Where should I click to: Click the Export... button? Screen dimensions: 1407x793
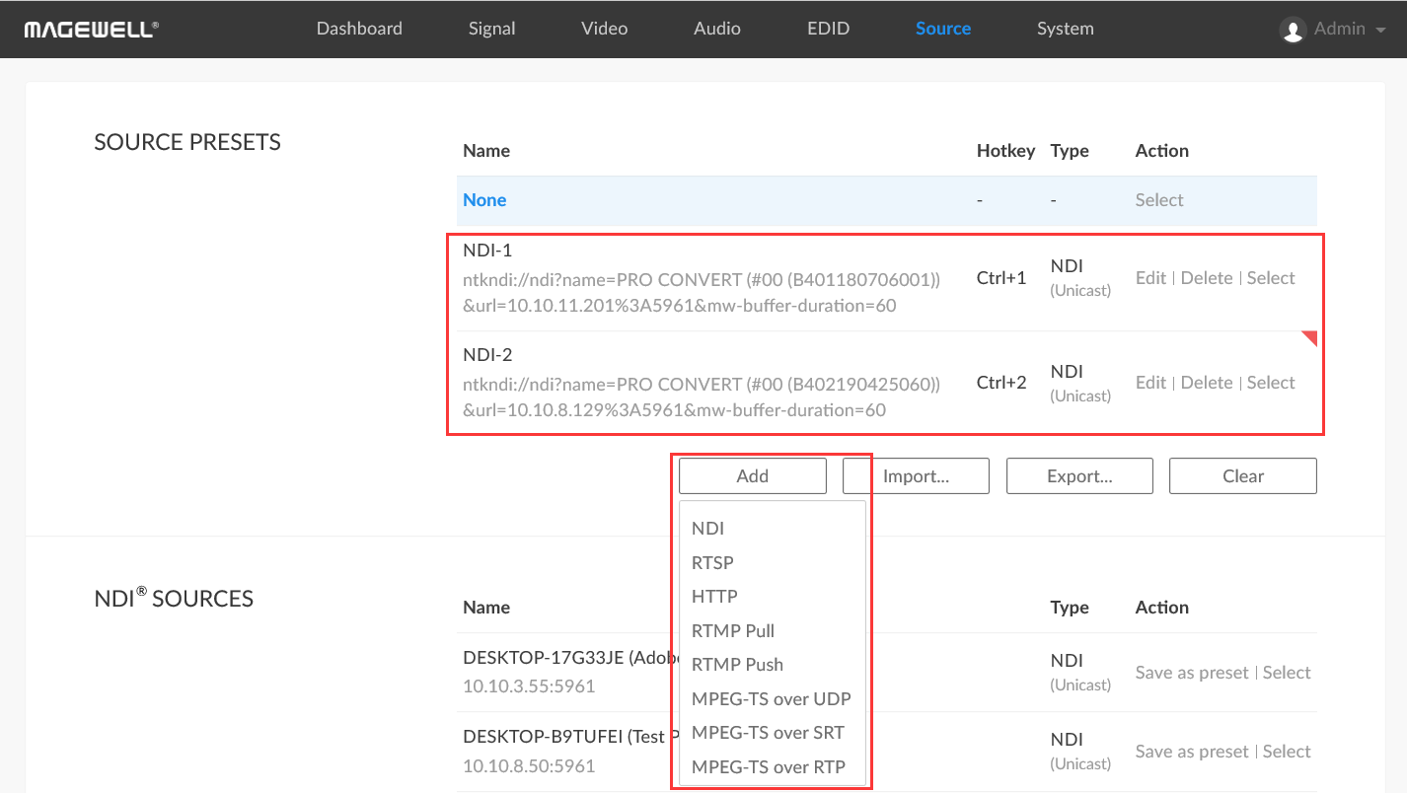tap(1079, 475)
